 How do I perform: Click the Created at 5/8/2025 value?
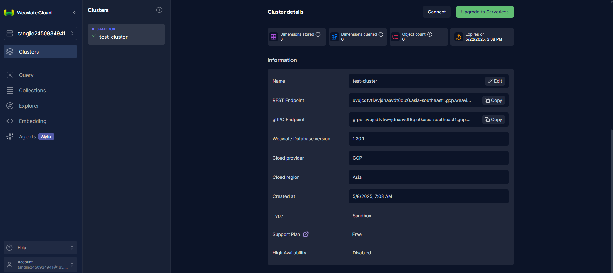372,196
